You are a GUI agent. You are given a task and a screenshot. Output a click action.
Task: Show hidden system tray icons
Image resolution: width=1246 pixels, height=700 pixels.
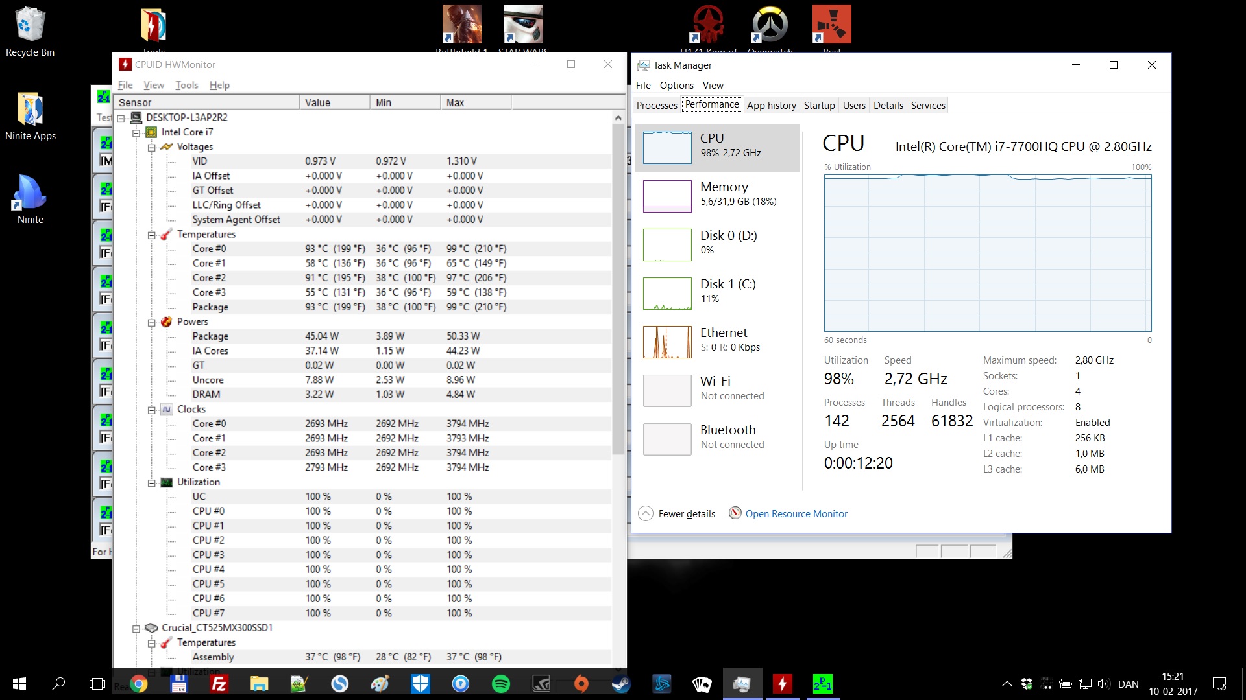pyautogui.click(x=1007, y=684)
